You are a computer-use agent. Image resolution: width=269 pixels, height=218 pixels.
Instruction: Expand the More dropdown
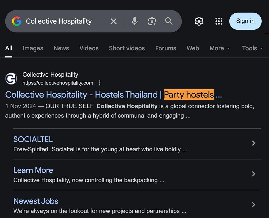(x=220, y=48)
